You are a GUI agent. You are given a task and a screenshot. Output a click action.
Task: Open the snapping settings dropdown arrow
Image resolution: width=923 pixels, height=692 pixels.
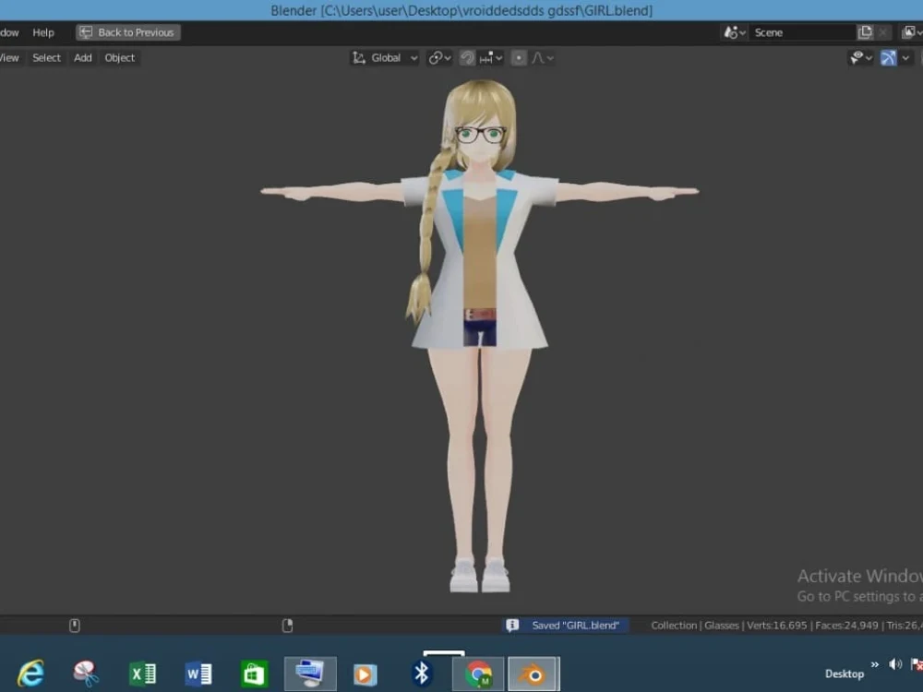tap(498, 57)
